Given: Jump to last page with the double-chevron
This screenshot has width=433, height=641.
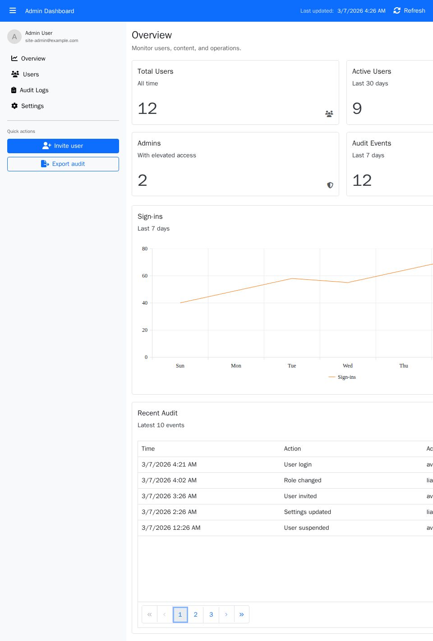Looking at the screenshot, I should click(x=242, y=614).
